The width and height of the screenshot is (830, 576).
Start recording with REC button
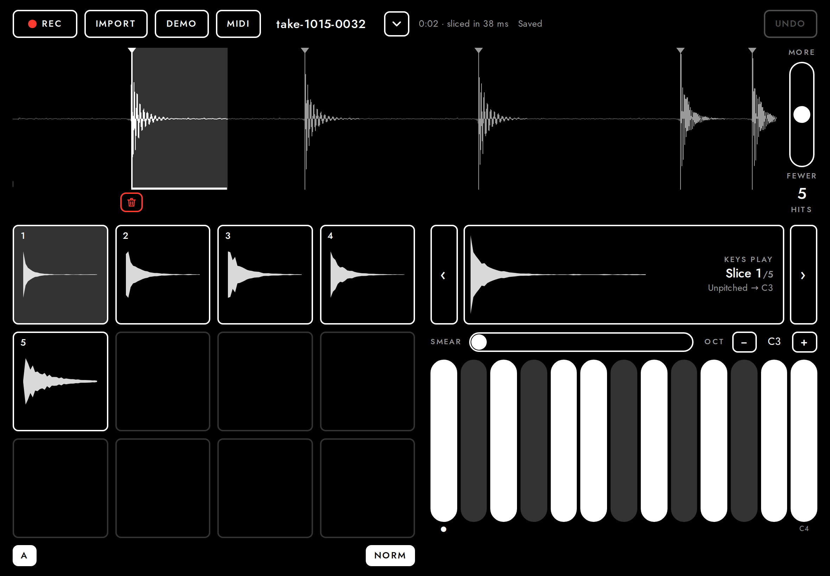[45, 24]
